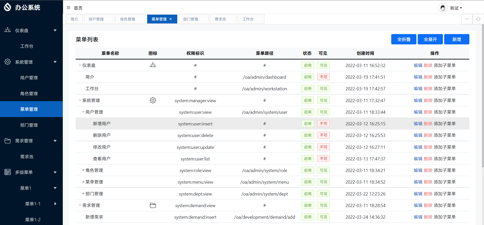
Task: Switch to the 需求池 tab
Action: point(223,19)
